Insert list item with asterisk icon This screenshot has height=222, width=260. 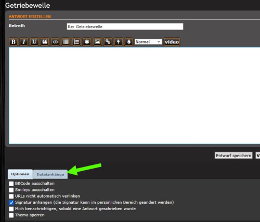click(87, 42)
